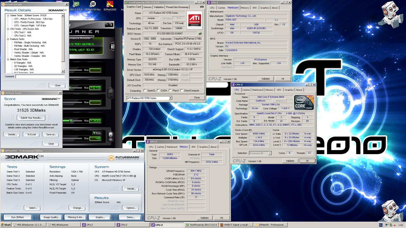The width and height of the screenshot is (406, 228).
Task: Click Submit Your Results button
Action: (31, 118)
